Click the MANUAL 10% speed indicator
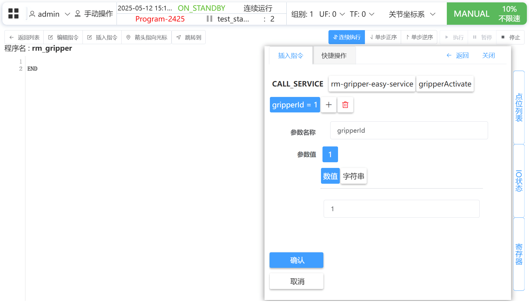This screenshot has height=306, width=529. (486, 14)
